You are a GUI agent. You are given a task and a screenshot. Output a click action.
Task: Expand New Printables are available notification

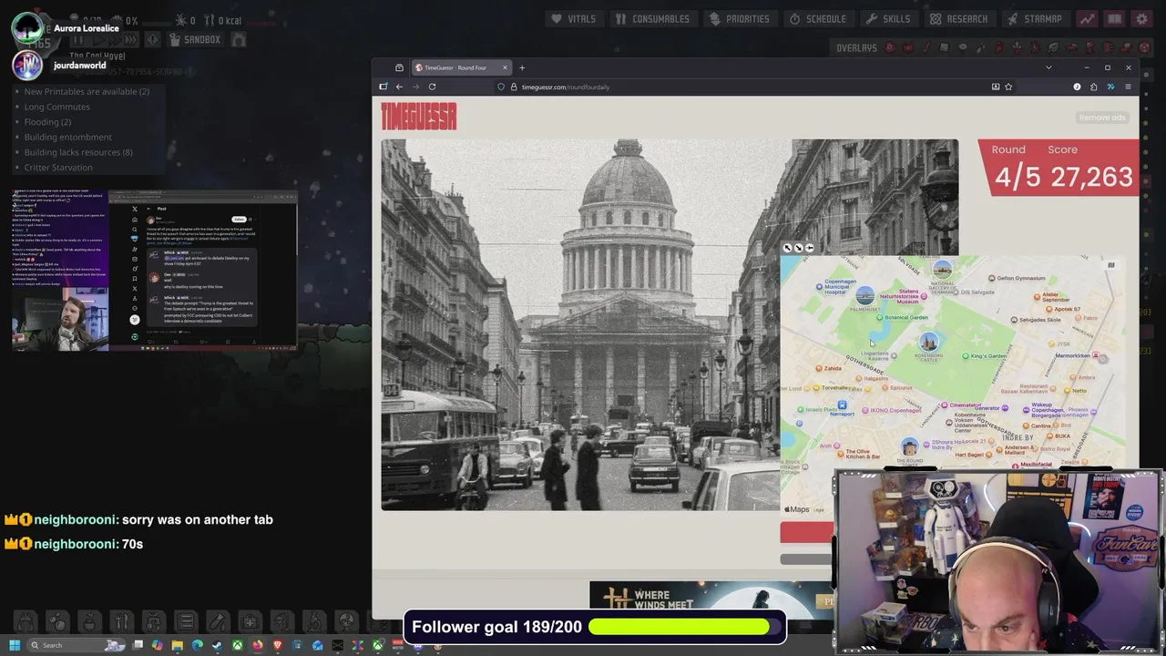point(87,91)
